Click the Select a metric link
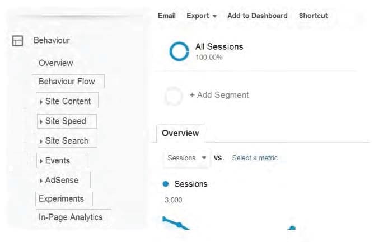 255,158
